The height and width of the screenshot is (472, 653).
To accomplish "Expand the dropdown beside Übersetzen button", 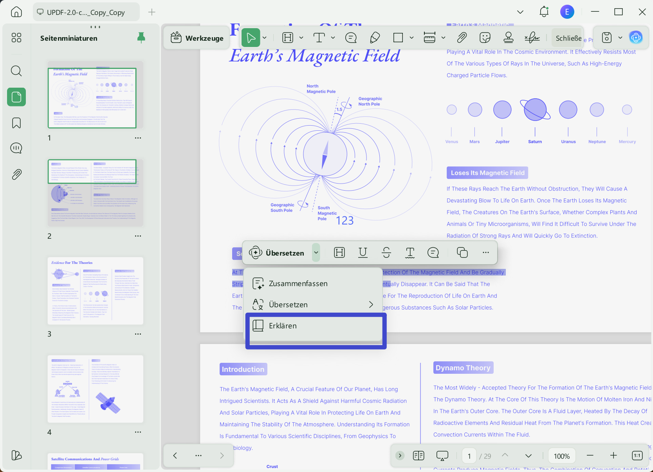I will 316,253.
